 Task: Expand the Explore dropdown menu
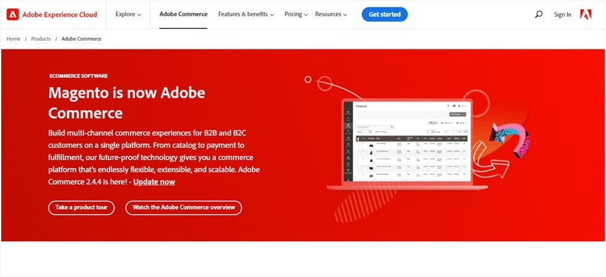128,14
